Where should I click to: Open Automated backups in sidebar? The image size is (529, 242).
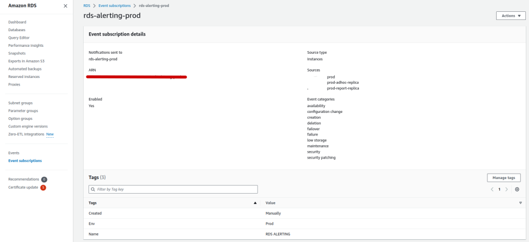pyautogui.click(x=25, y=69)
